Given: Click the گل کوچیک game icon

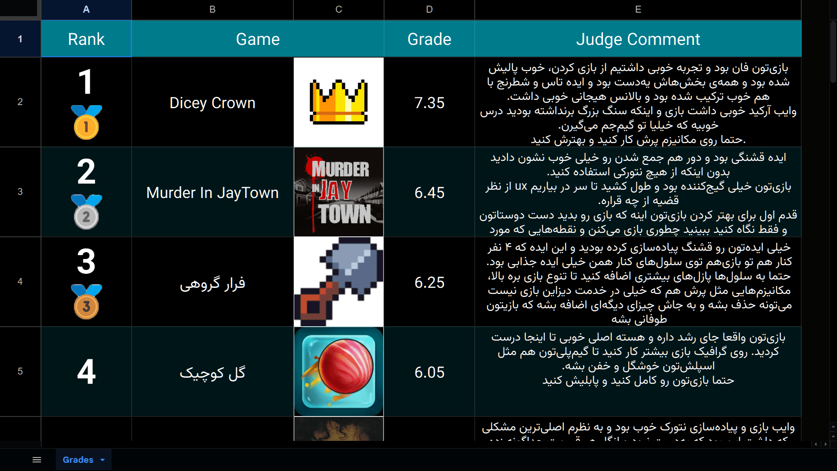Looking at the screenshot, I should pyautogui.click(x=339, y=372).
